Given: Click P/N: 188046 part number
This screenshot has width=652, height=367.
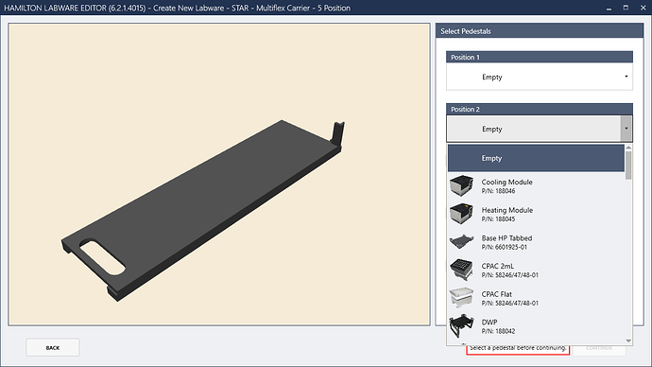Looking at the screenshot, I should click(x=498, y=191).
